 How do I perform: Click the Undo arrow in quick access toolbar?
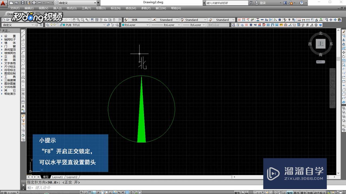[x=39, y=3]
